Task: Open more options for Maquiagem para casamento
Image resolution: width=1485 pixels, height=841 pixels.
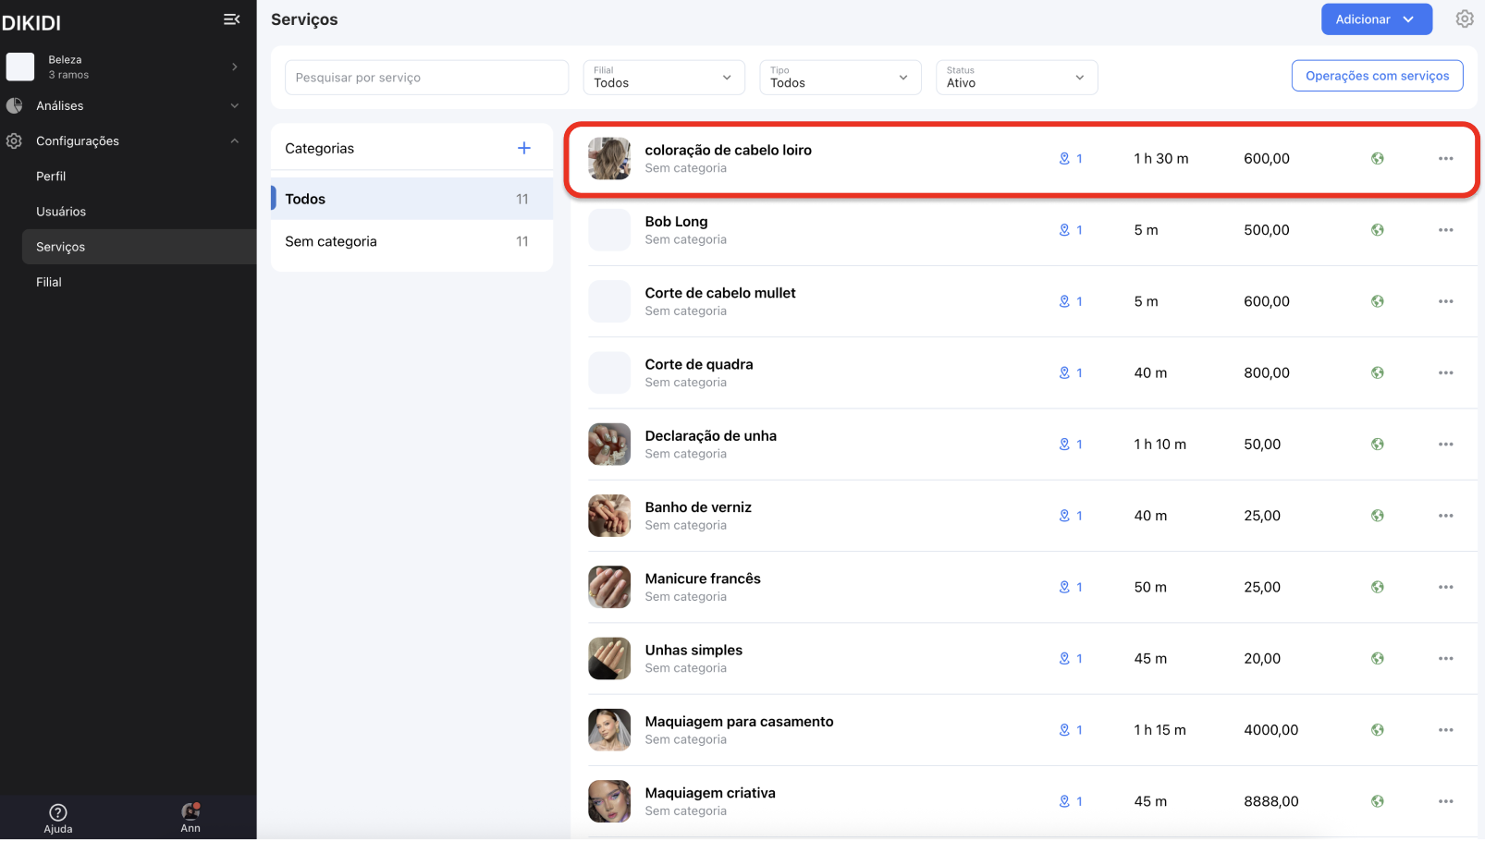Action: (1445, 730)
